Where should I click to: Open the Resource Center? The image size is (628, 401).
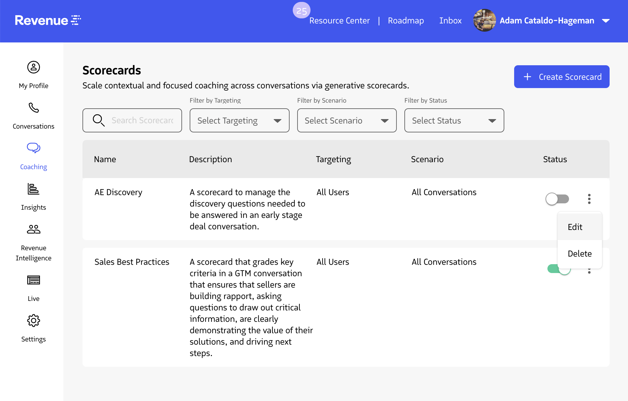[x=339, y=20]
